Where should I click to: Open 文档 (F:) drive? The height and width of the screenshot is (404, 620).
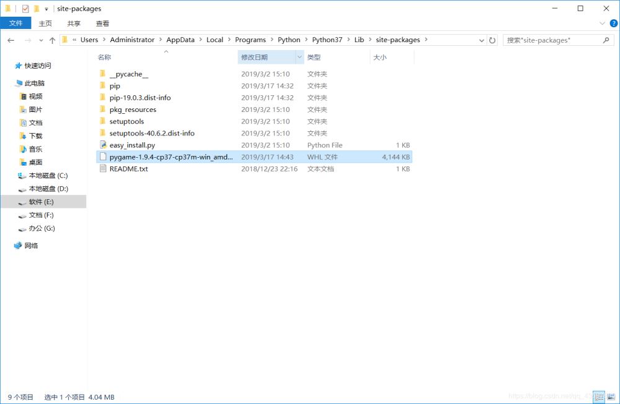(x=41, y=215)
